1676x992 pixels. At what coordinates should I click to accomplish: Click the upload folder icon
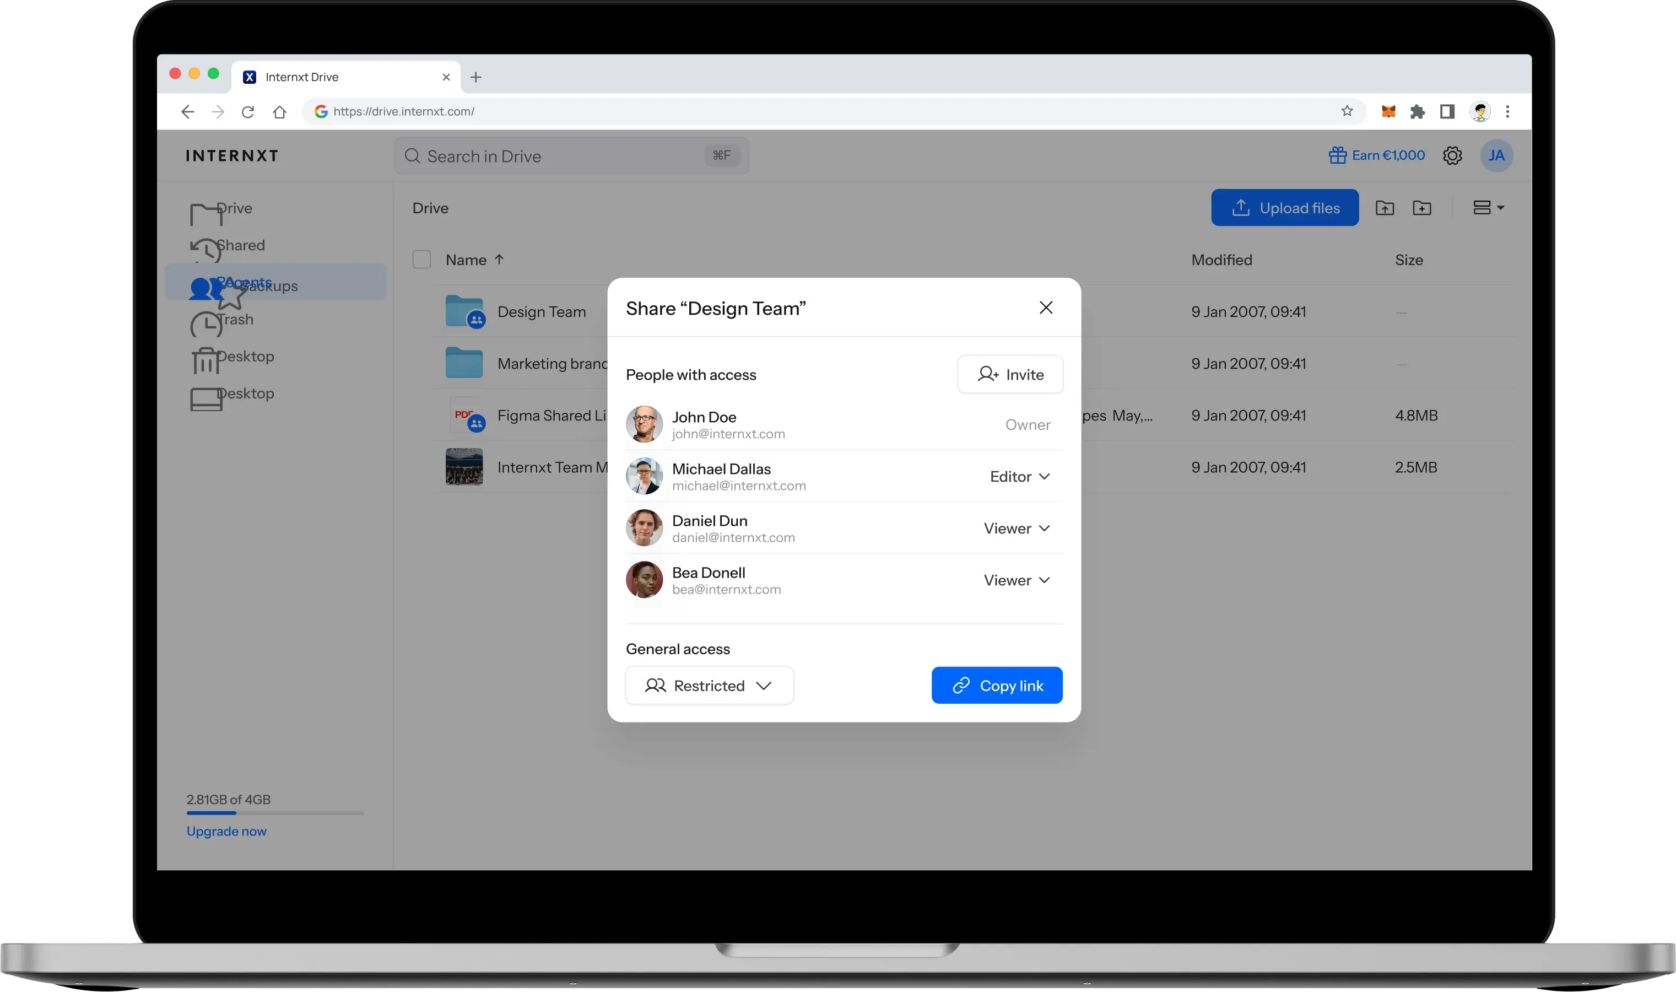[1385, 208]
